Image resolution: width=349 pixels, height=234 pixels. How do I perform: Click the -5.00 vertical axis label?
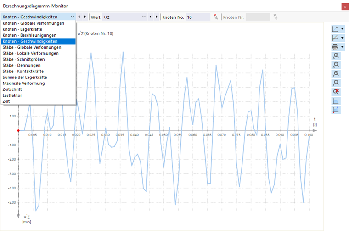[12, 202]
